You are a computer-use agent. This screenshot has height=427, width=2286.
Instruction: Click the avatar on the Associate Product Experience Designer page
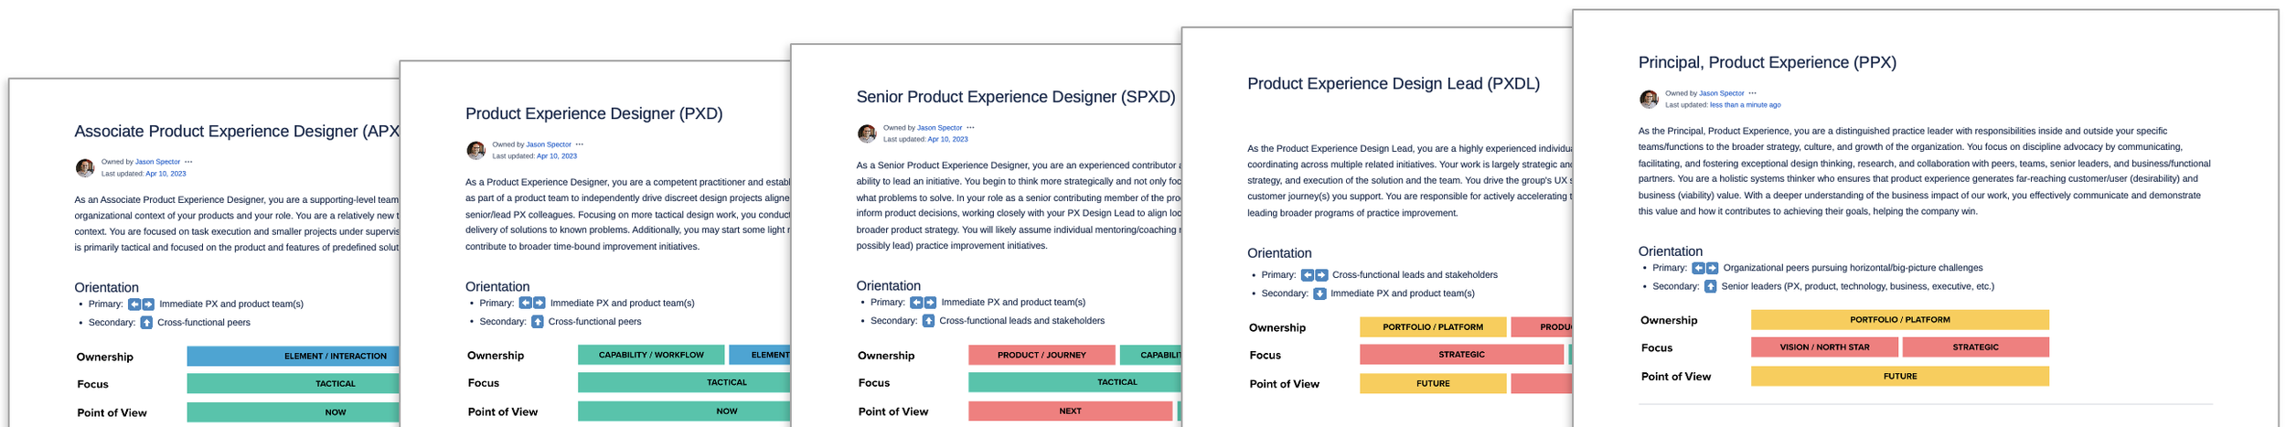(85, 167)
